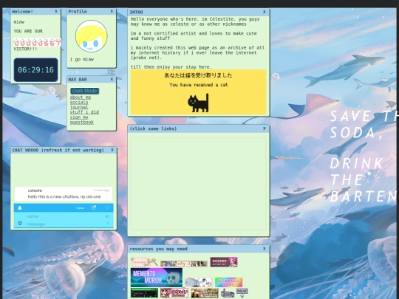Focus the chatbox message field
Image resolution: width=399 pixels, height=299 pixels.
click(x=65, y=224)
